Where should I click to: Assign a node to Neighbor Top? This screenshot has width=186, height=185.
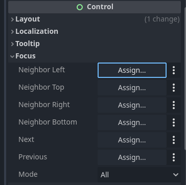click(x=132, y=88)
